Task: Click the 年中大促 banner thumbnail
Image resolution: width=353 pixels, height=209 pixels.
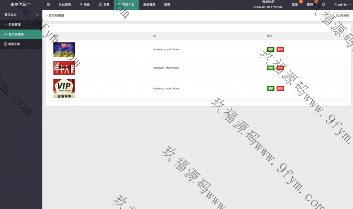Action: 64,68
